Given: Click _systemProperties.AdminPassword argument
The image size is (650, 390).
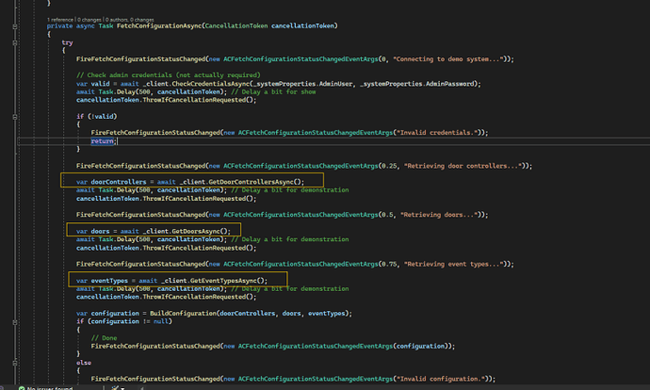Looking at the screenshot, I should (418, 84).
